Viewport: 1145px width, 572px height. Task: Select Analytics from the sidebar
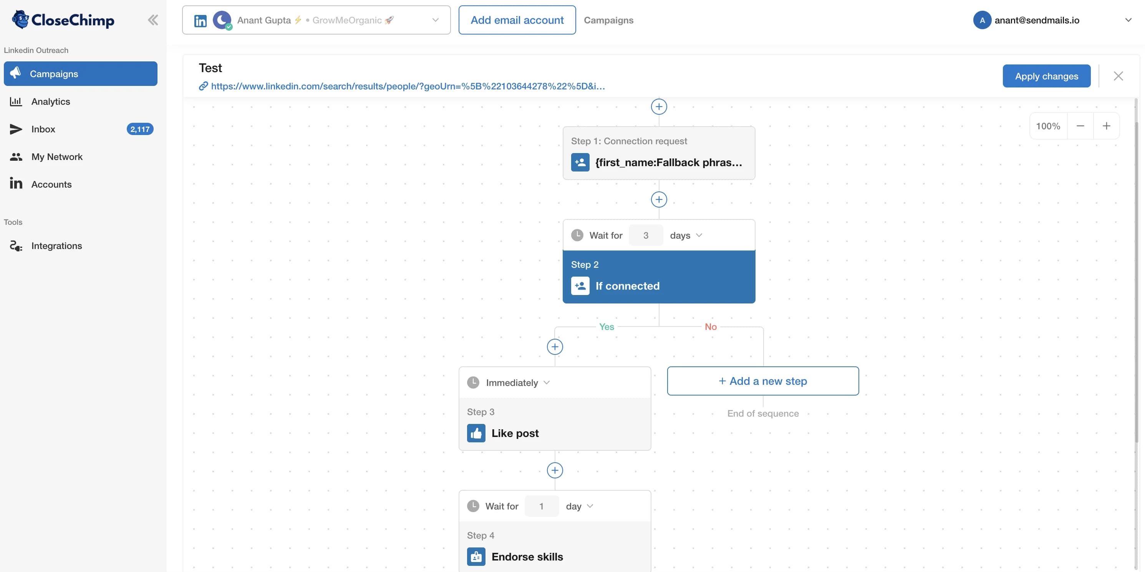coord(51,101)
